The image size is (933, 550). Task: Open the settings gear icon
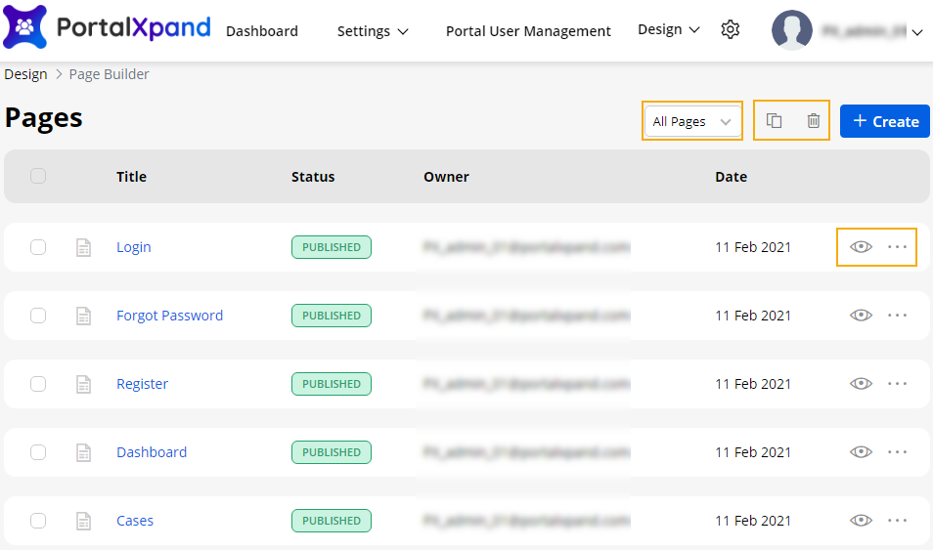(x=730, y=30)
